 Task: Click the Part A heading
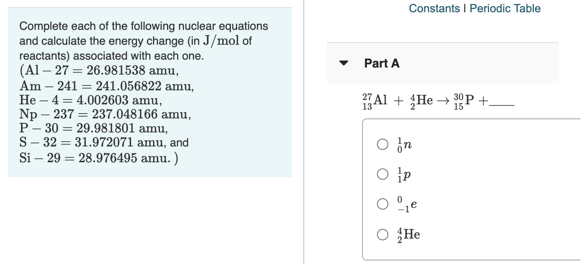[x=382, y=63]
